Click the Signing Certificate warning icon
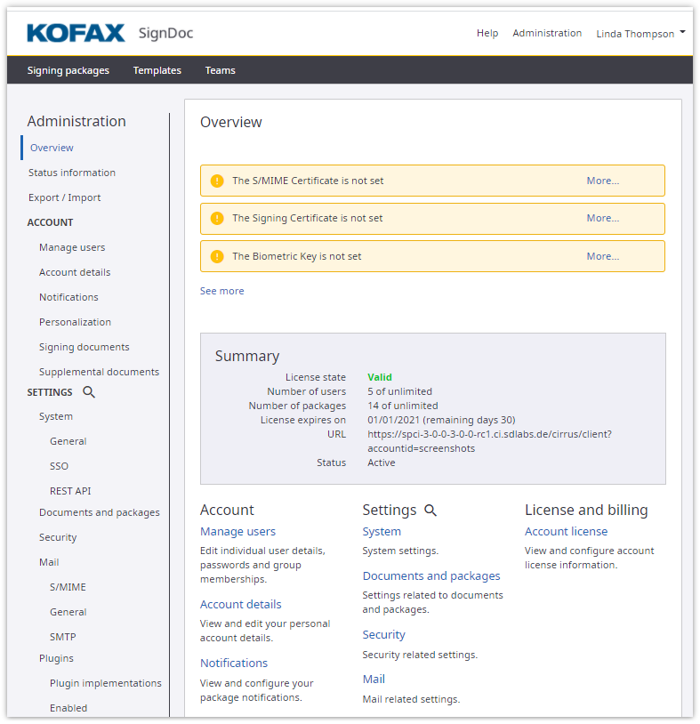The height and width of the screenshot is (724, 700). click(217, 218)
